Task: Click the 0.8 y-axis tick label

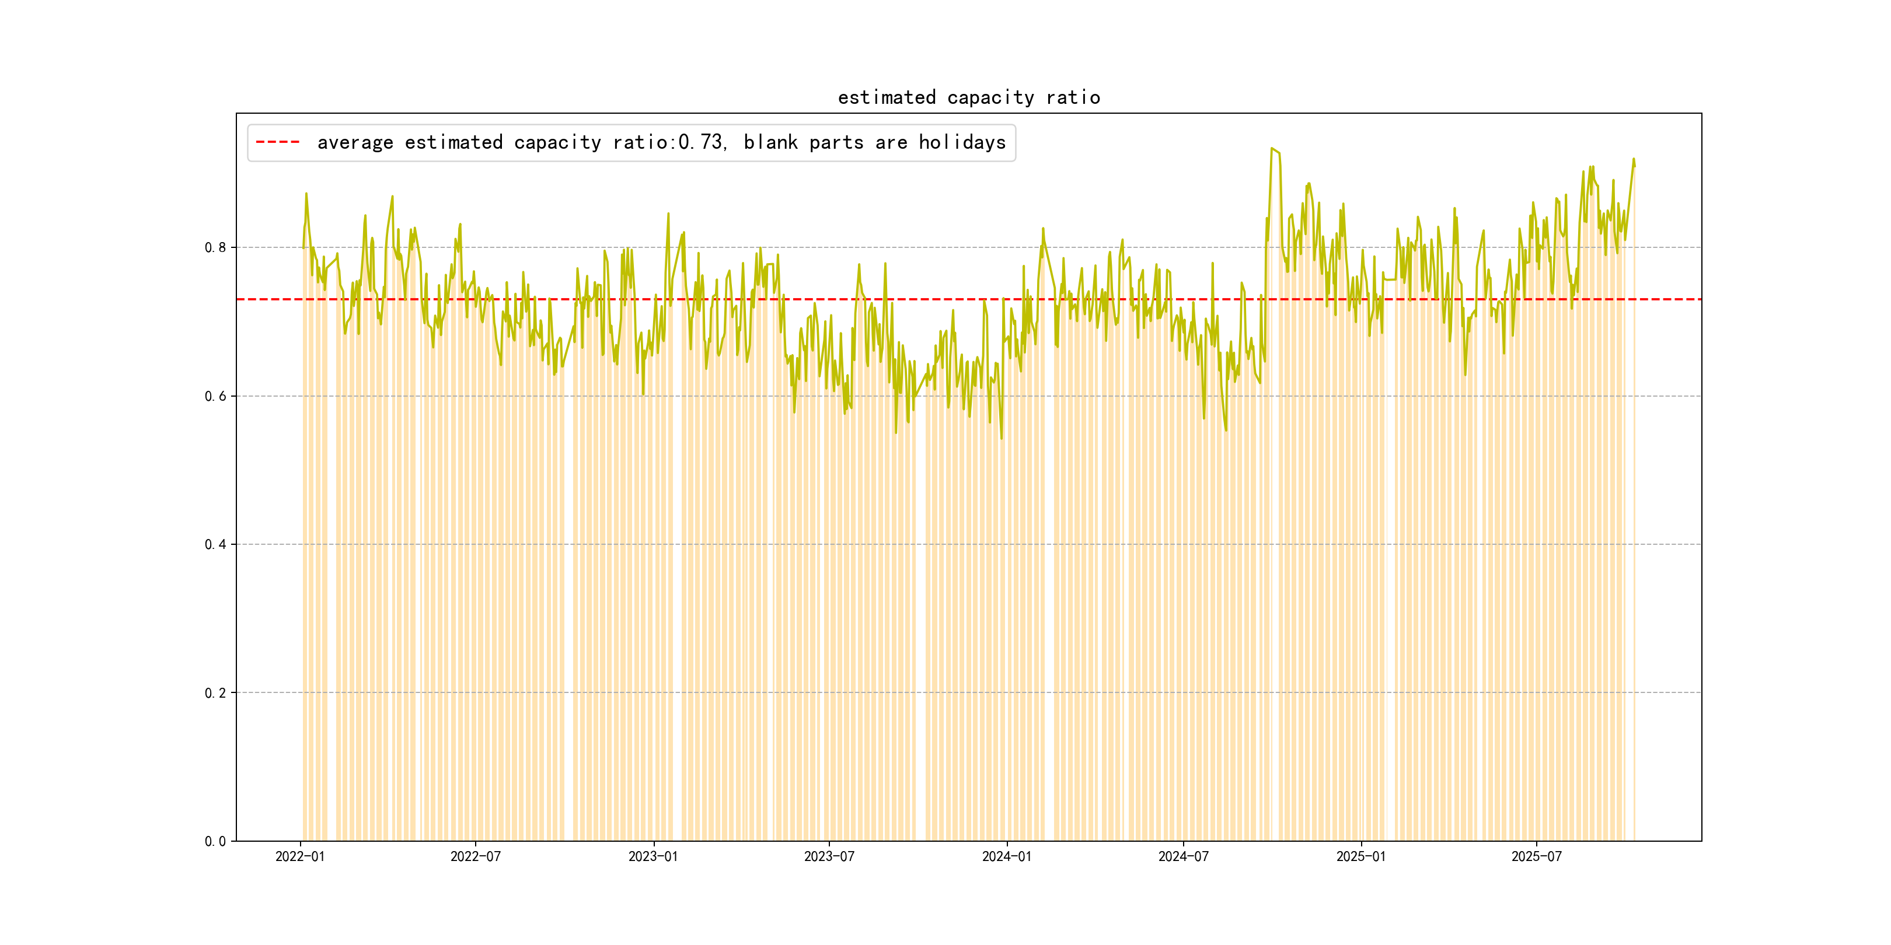Action: pos(215,247)
